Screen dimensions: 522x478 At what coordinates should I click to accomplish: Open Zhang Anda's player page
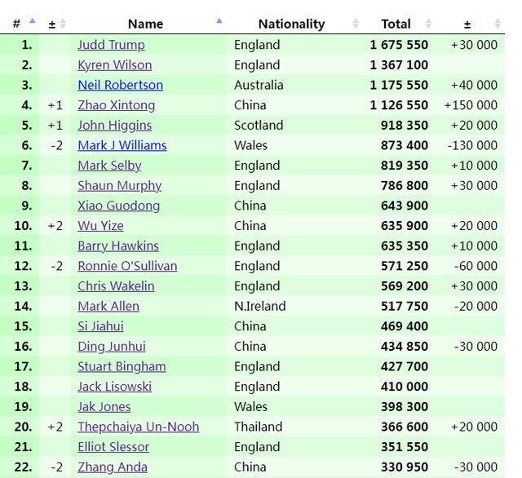point(112,467)
